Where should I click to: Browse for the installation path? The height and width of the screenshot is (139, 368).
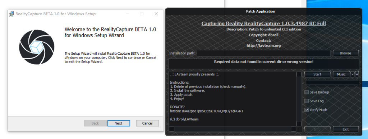point(345,53)
